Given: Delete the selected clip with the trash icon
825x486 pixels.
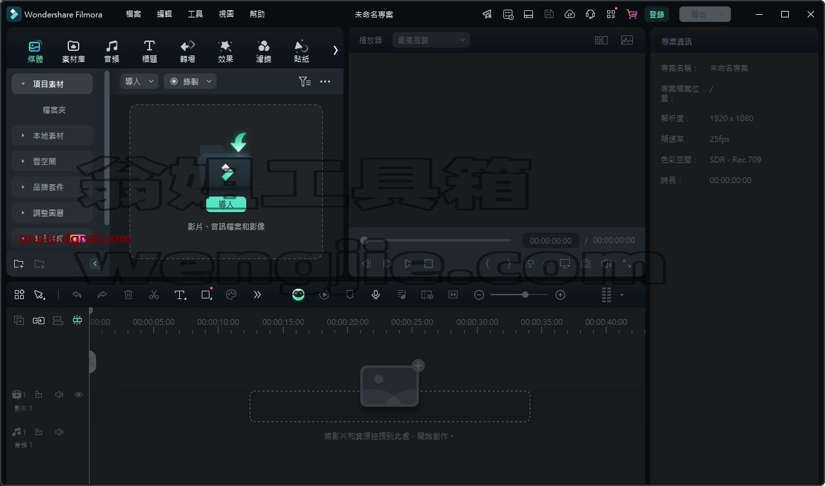Looking at the screenshot, I should (128, 295).
